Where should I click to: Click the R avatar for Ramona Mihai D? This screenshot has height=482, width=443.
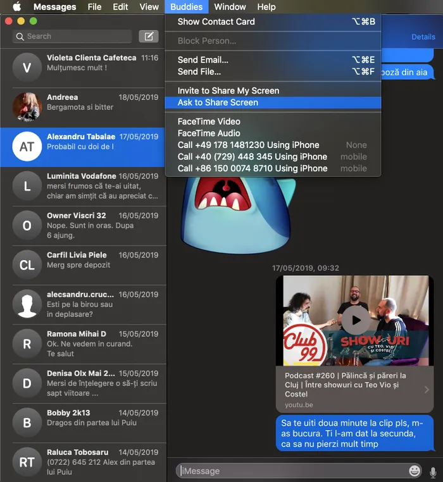[x=27, y=343]
